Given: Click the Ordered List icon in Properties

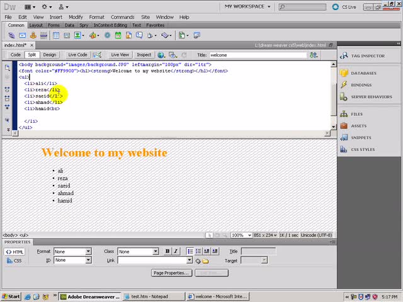Looking at the screenshot, I should point(198,251).
